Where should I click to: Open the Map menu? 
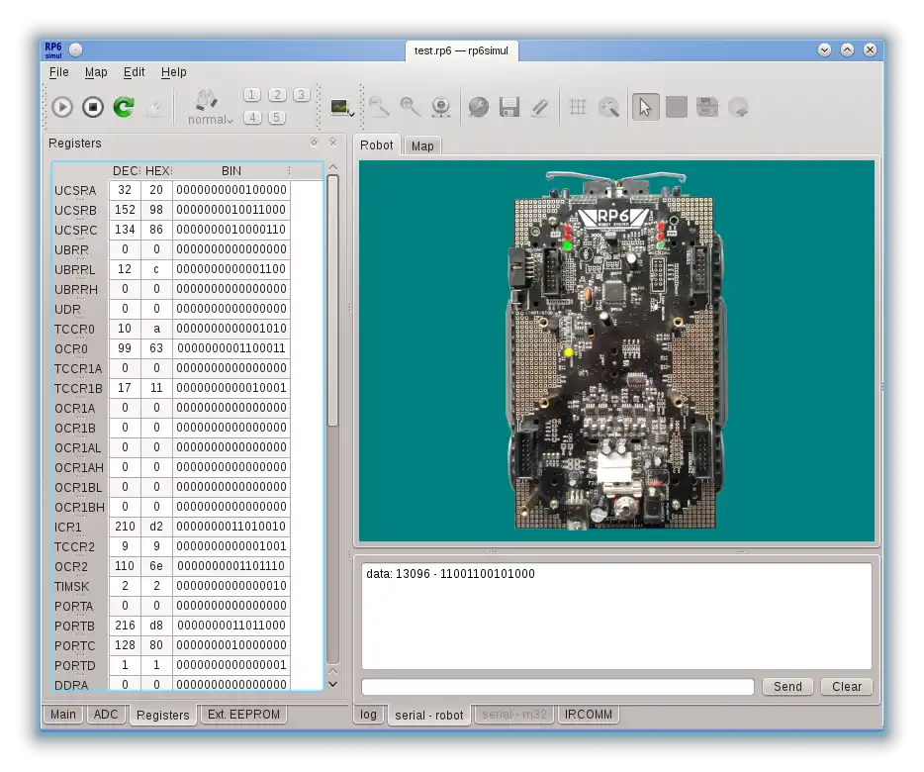pos(96,72)
